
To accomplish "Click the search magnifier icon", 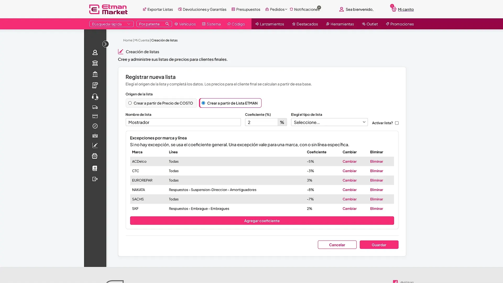I will [167, 24].
